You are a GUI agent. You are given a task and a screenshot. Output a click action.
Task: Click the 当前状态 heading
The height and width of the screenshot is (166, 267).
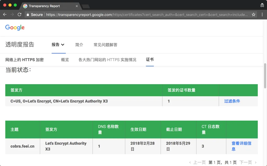click(x=18, y=70)
